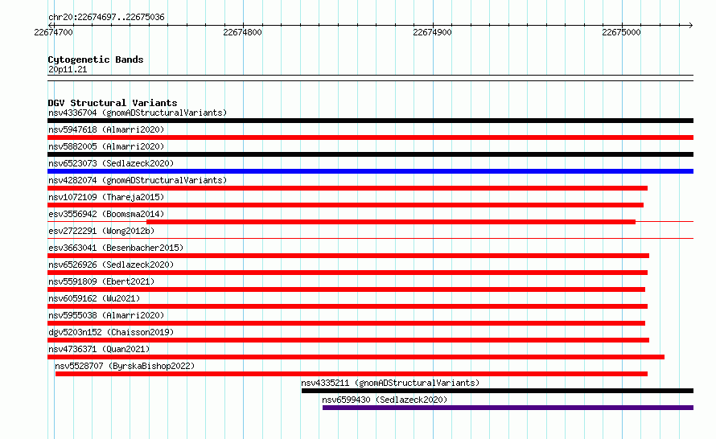Select the Cytogenetic Bands track title
The height and width of the screenshot is (439, 716).
coord(96,59)
